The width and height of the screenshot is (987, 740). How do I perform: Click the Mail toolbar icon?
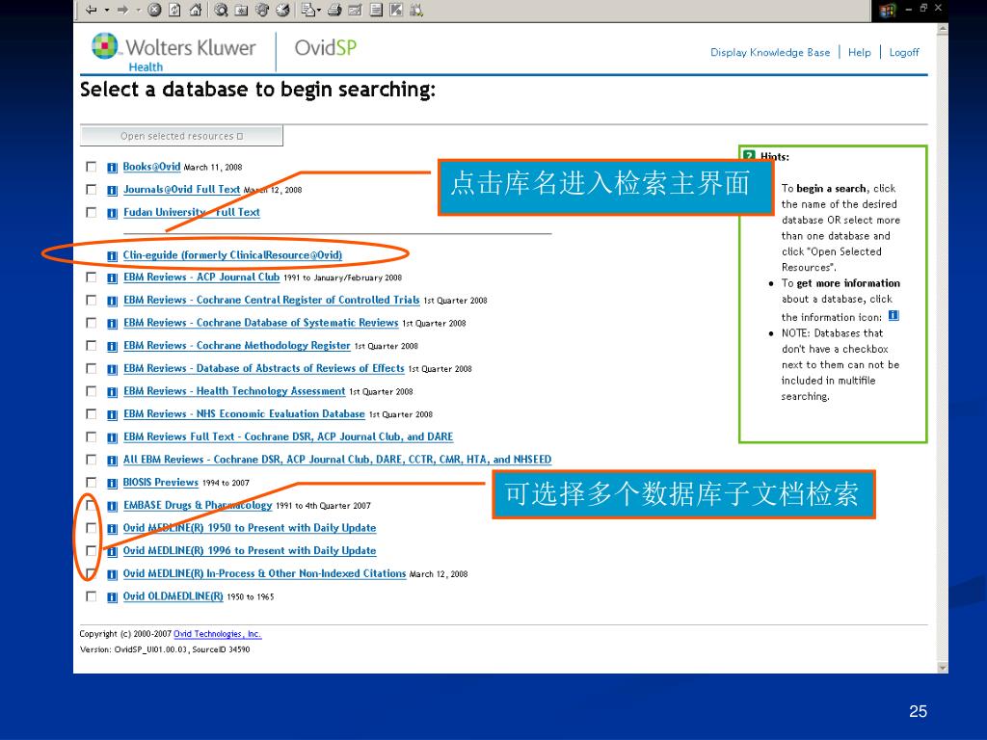coord(307,10)
